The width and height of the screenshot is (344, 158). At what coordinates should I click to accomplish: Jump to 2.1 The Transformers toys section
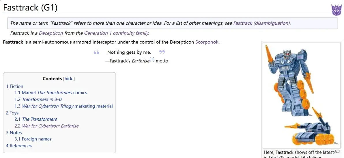tap(36, 119)
